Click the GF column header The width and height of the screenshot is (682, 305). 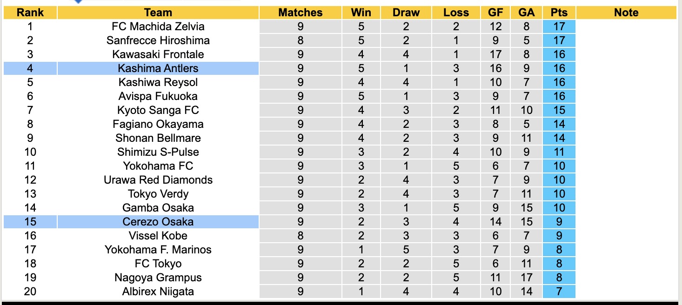495,13
